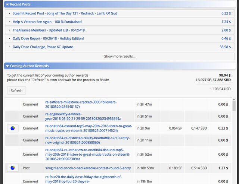The height and width of the screenshot is (184, 239).
Task: Click the 1.24 $ post payout value
Action: tap(226, 22)
